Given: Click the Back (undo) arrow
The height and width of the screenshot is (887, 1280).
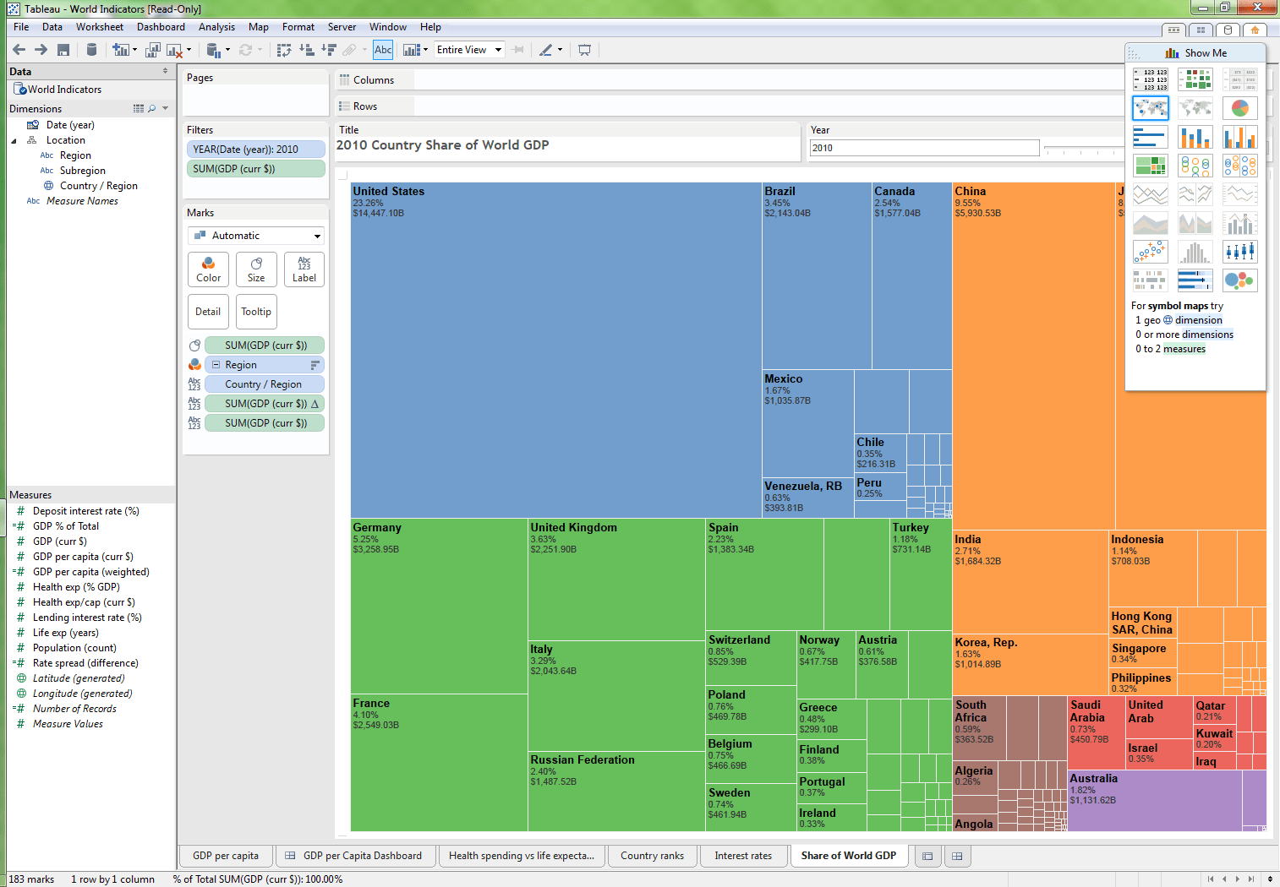Looking at the screenshot, I should [x=19, y=50].
